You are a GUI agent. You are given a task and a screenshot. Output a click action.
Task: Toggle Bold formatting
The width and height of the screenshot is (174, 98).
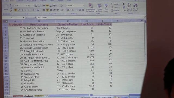coord(16,10)
